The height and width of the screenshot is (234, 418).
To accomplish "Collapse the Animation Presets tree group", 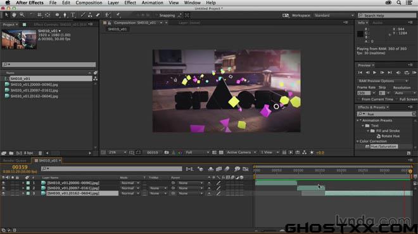I will coord(358,120).
